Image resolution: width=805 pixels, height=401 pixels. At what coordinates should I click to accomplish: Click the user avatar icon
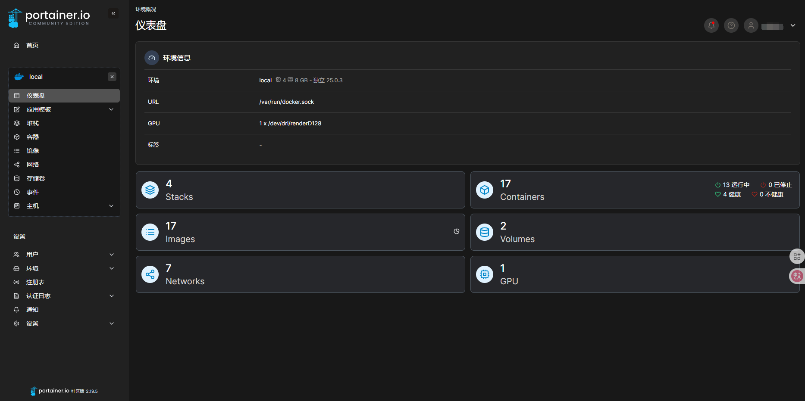click(x=751, y=25)
